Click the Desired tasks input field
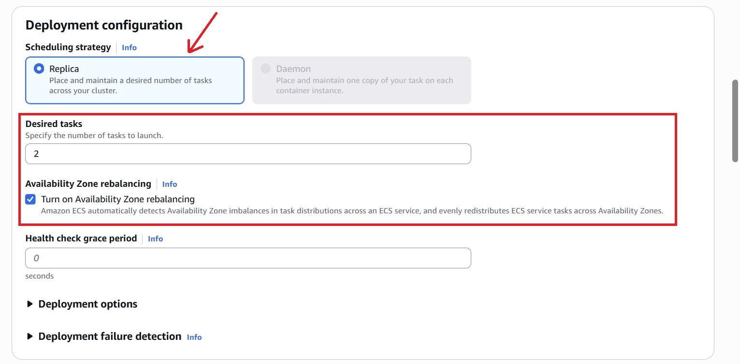 pyautogui.click(x=247, y=154)
